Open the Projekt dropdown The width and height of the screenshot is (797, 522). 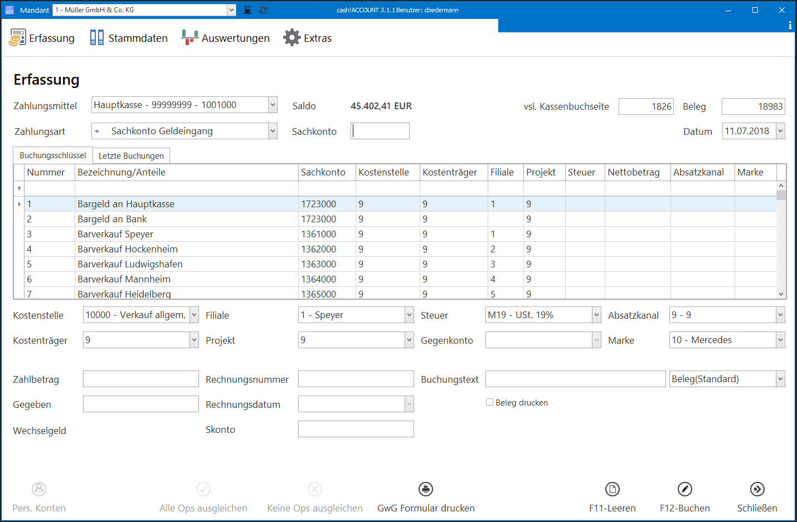click(409, 340)
